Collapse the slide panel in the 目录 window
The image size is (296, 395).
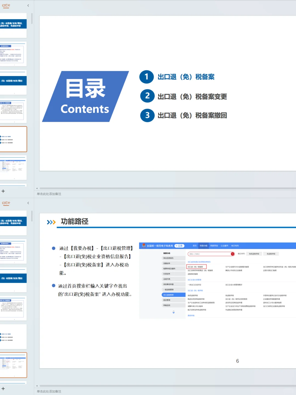tap(28, 5)
